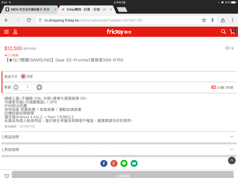Open the shopping cart

pos(233,32)
